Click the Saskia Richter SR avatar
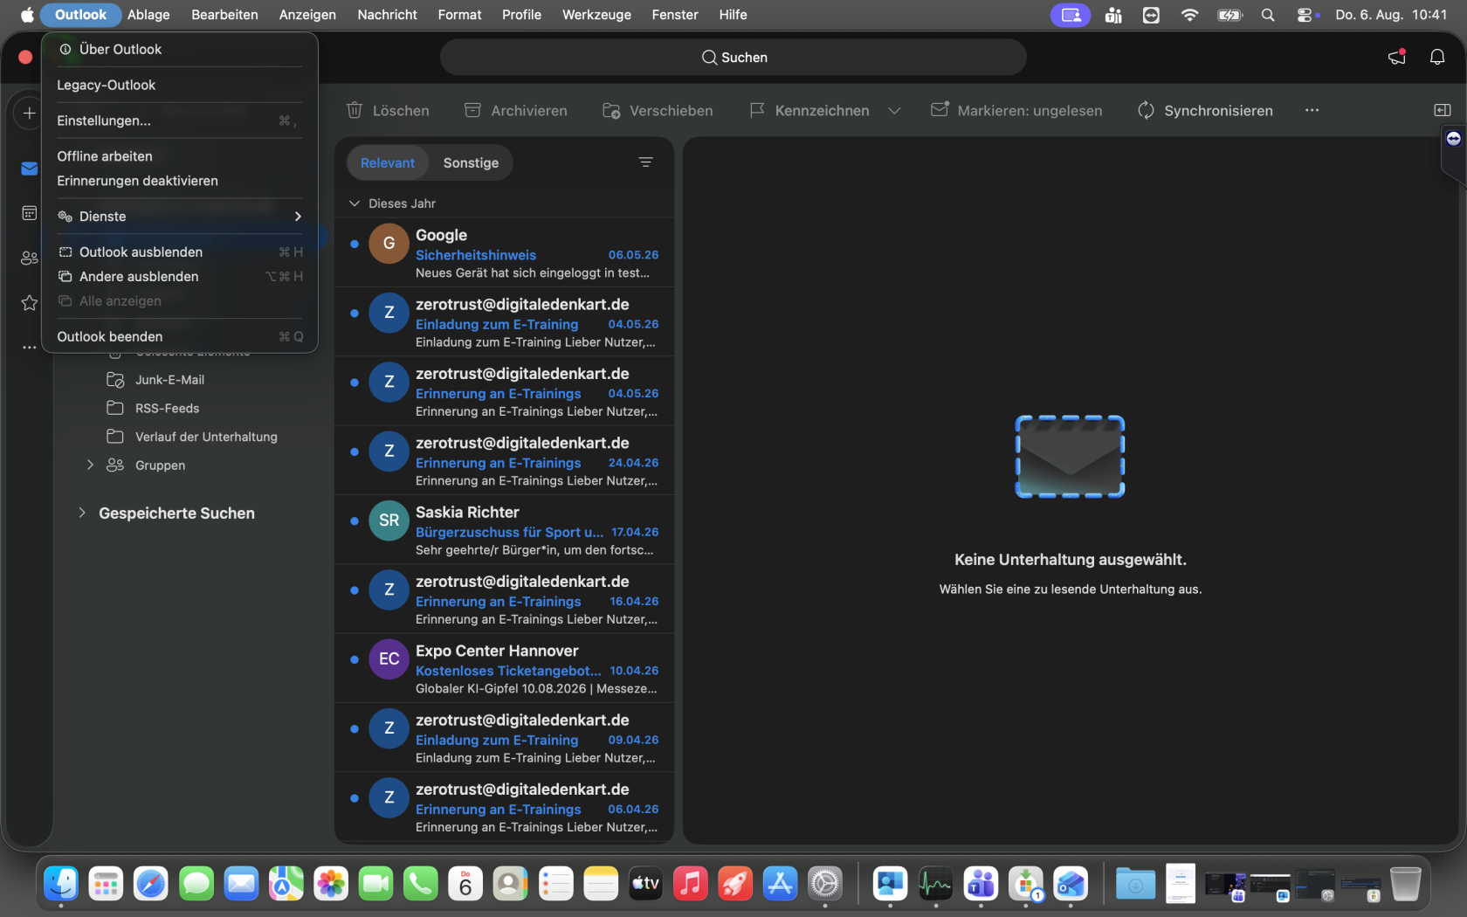Image resolution: width=1467 pixels, height=917 pixels. tap(389, 521)
